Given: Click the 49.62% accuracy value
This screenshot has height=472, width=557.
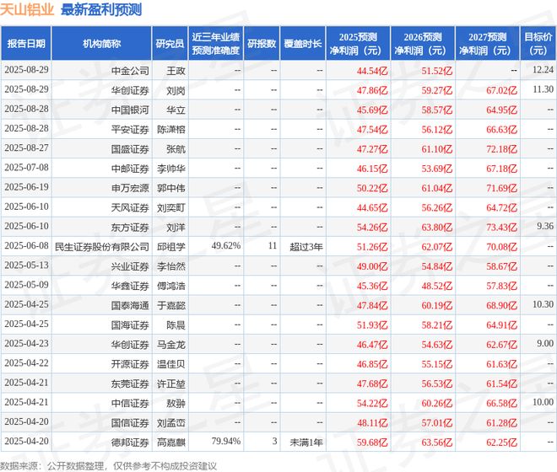Looking at the screenshot, I should [x=226, y=245].
